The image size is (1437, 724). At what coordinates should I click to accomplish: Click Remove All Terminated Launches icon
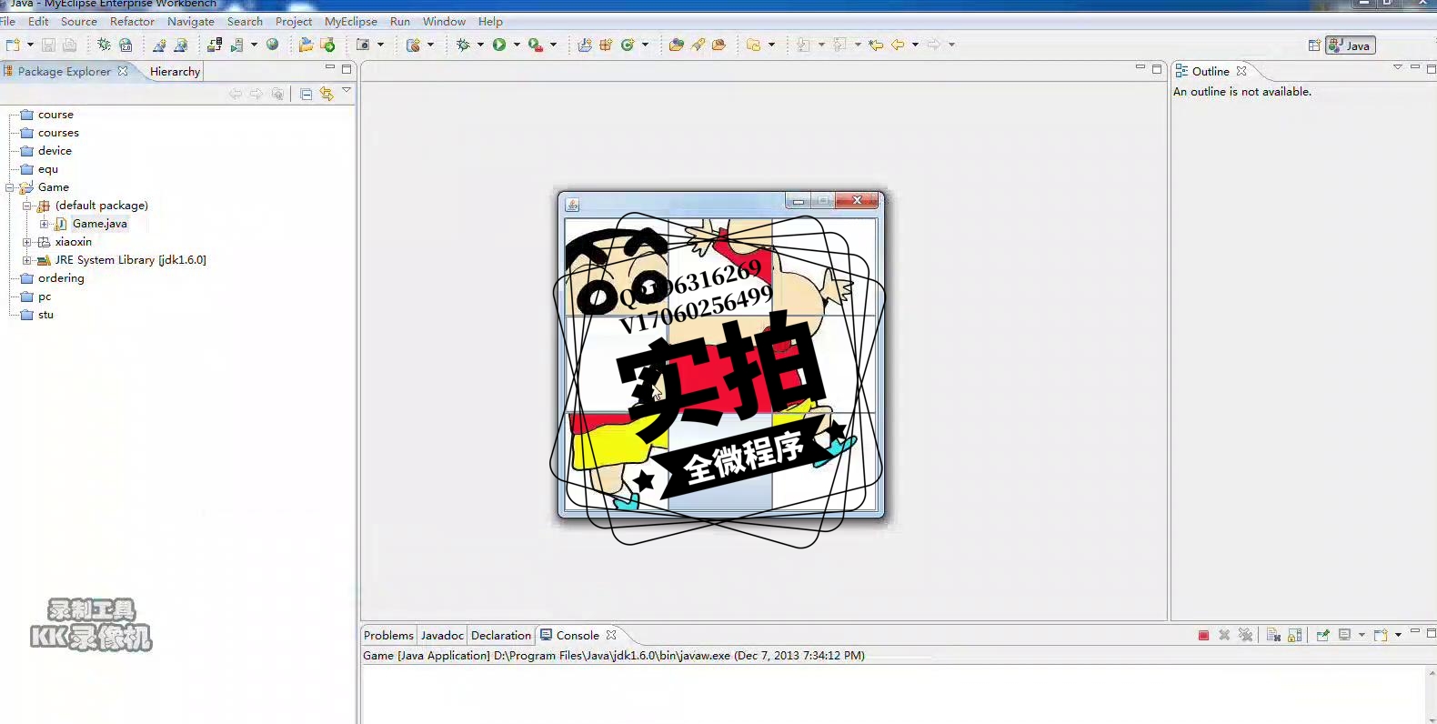click(x=1245, y=635)
